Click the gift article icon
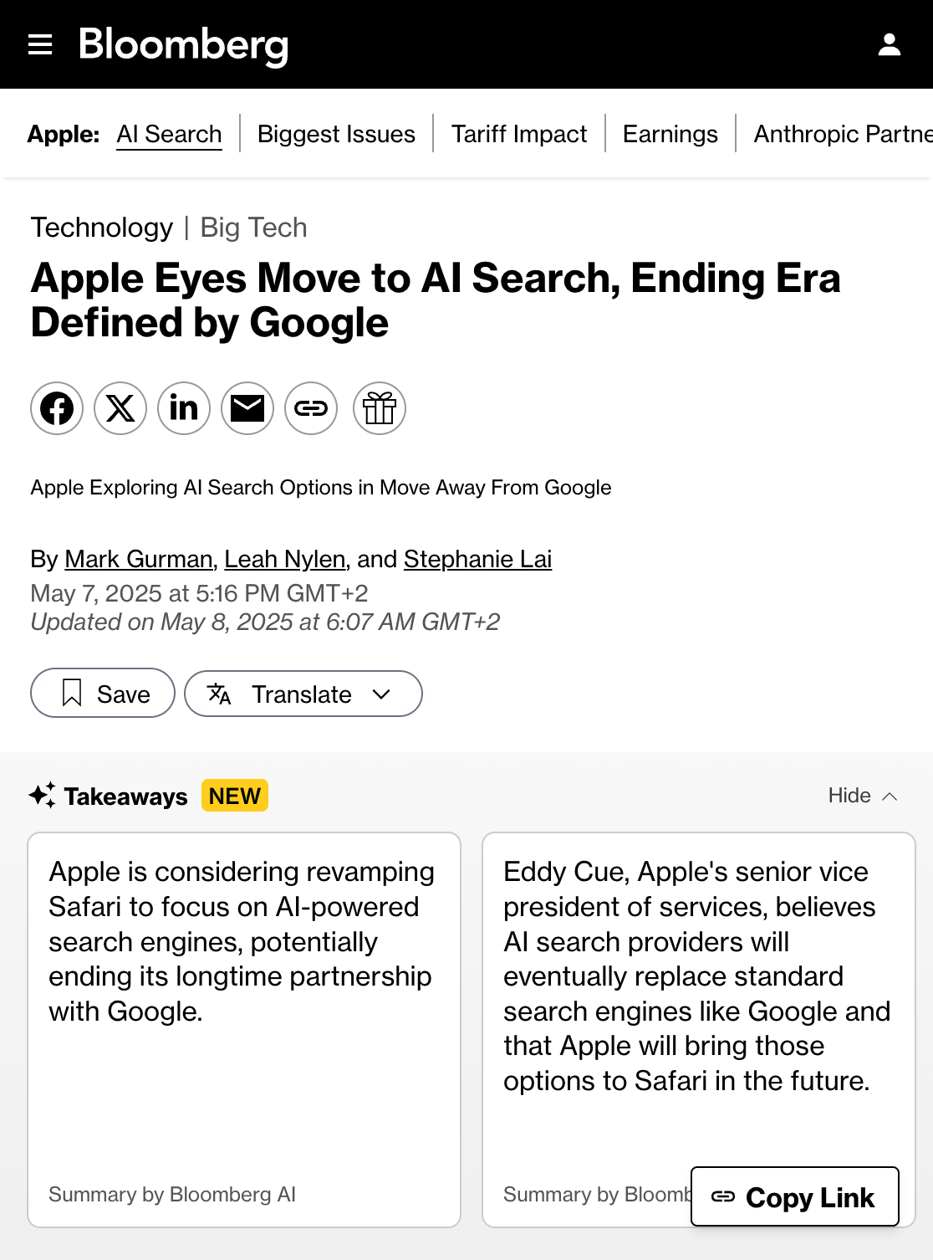933x1260 pixels. pyautogui.click(x=380, y=408)
